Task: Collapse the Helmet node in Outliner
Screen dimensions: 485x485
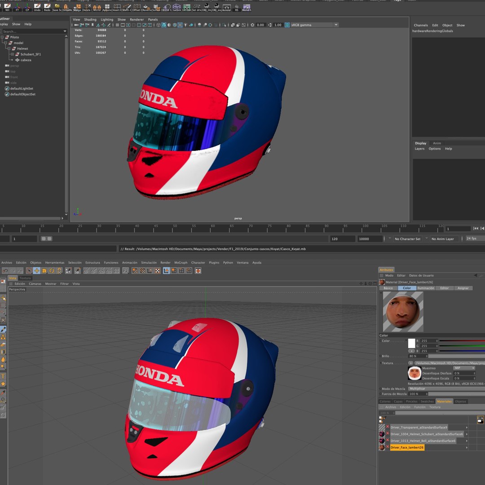Action: pyautogui.click(x=9, y=48)
